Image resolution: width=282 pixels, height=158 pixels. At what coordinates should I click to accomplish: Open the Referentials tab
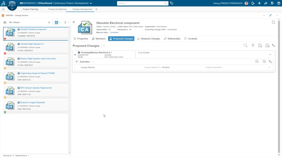[x=172, y=39]
